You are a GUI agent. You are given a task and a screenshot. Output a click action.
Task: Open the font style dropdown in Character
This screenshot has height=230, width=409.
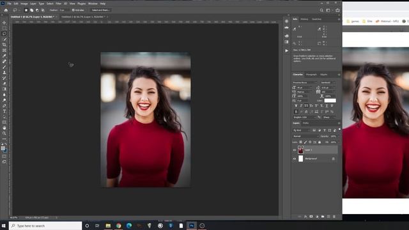click(x=328, y=82)
